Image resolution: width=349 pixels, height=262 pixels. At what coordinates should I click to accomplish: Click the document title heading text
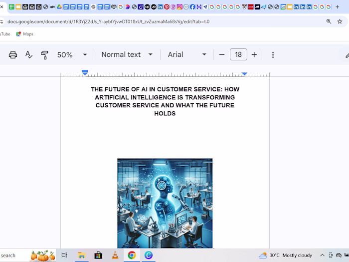click(x=165, y=101)
